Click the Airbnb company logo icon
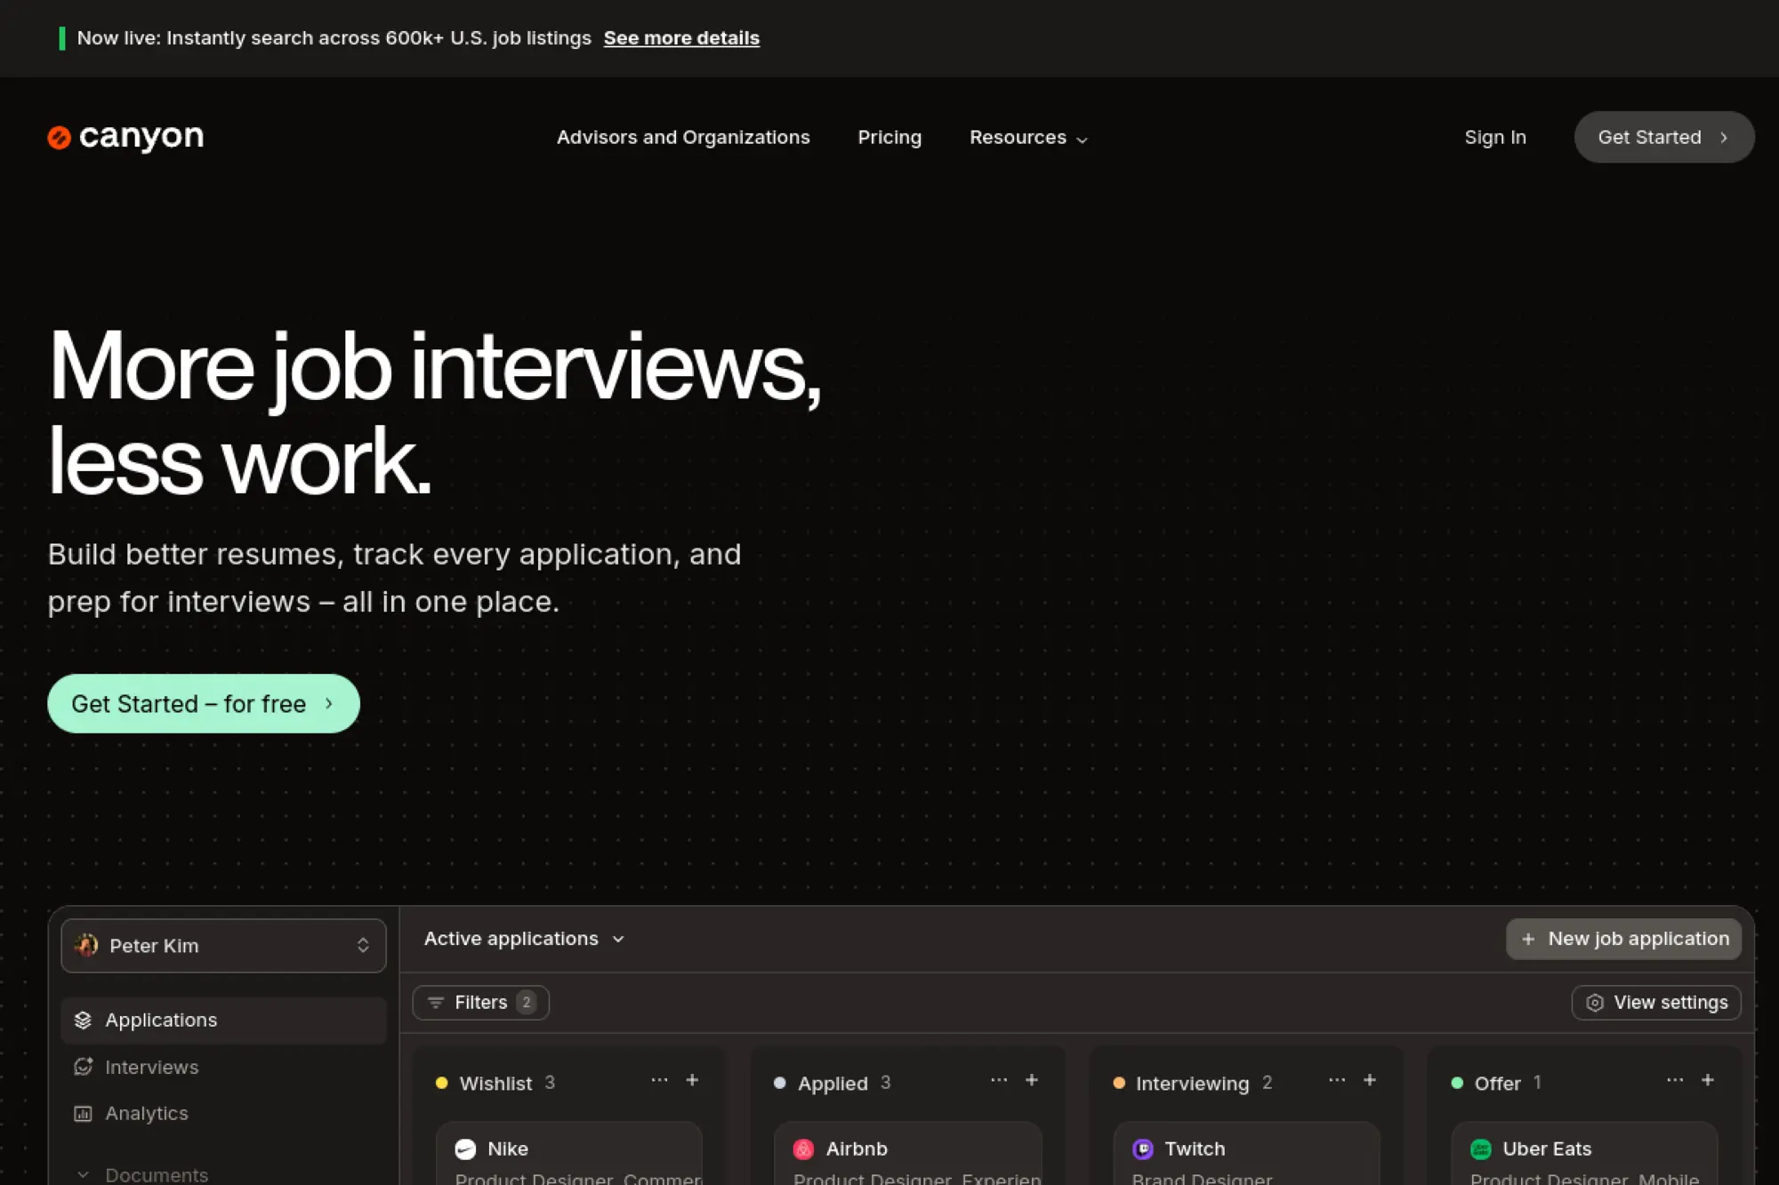Image resolution: width=1779 pixels, height=1185 pixels. pos(803,1149)
